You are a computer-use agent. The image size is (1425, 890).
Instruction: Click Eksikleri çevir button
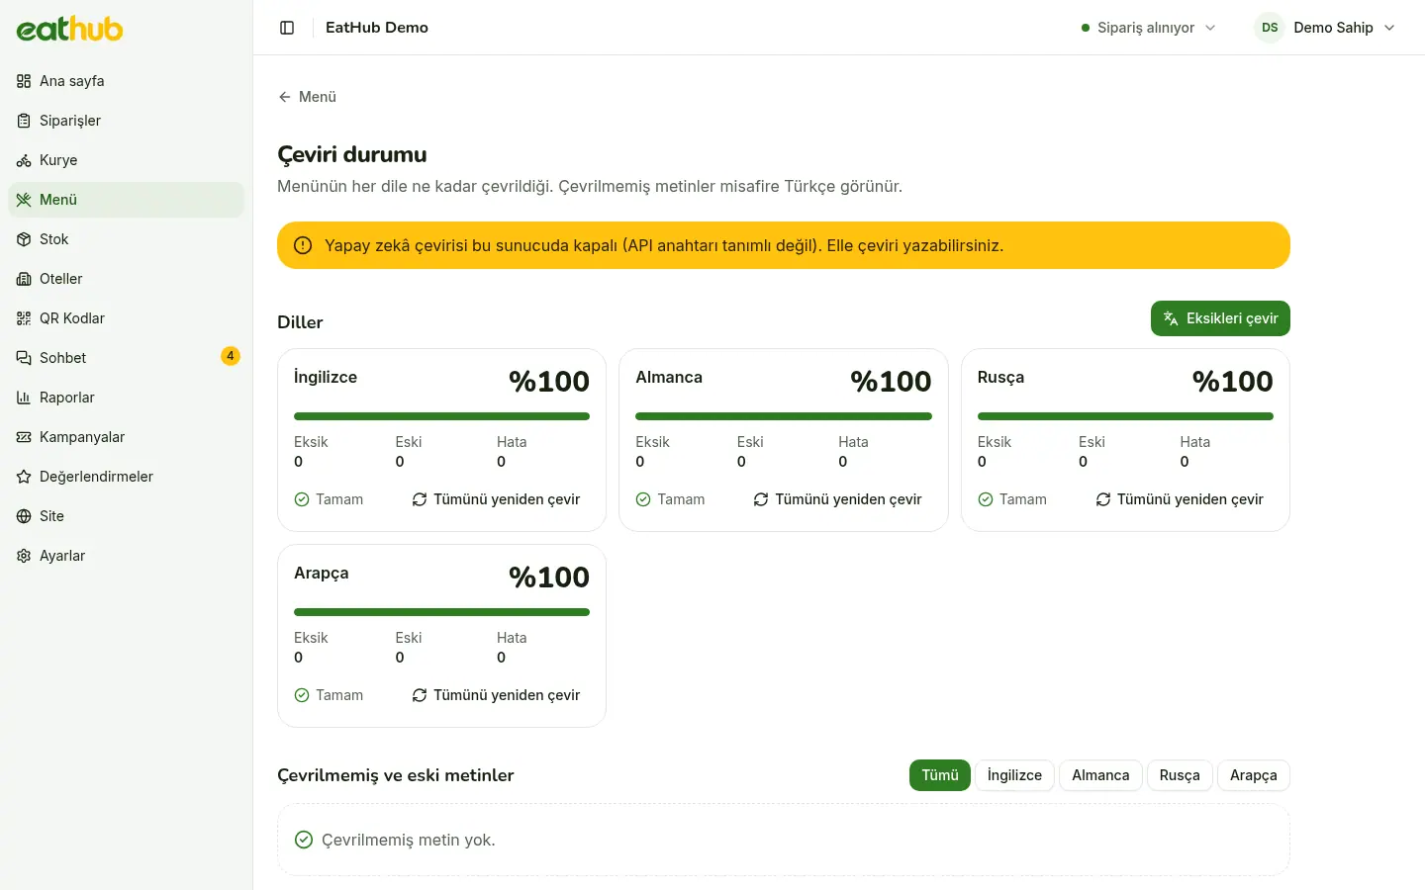click(x=1220, y=318)
